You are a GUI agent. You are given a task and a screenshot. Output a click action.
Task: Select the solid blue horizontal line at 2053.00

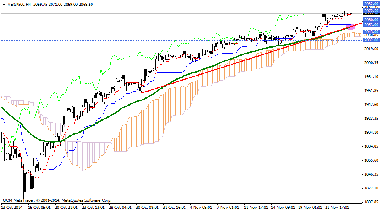182,25
